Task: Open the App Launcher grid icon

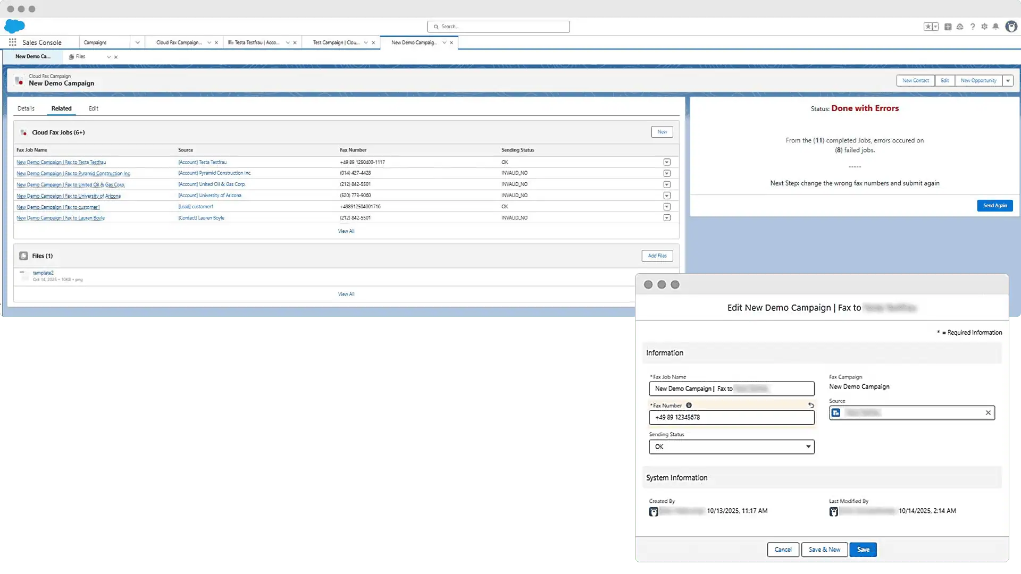Action: (x=12, y=43)
